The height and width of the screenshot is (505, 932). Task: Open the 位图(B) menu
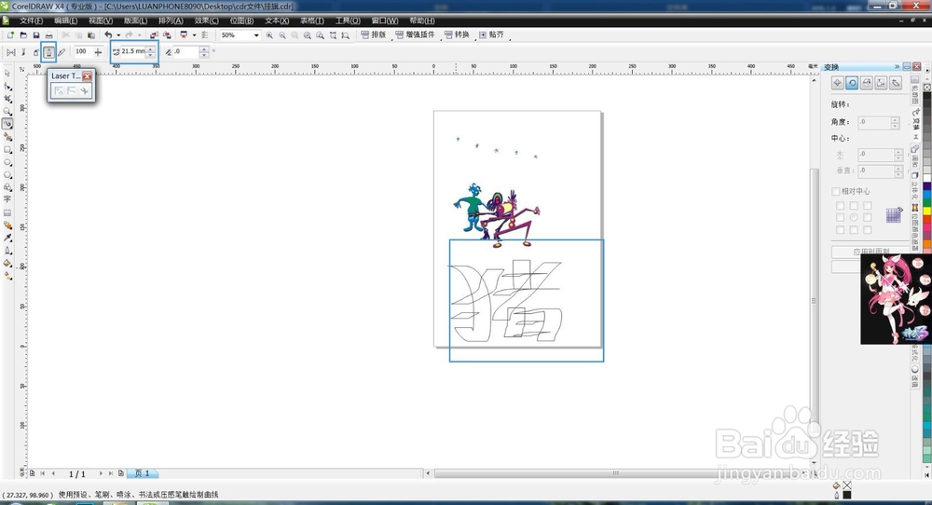[x=242, y=20]
